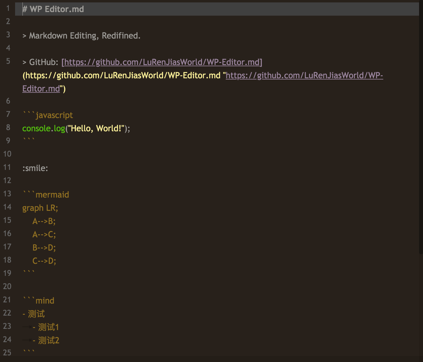The height and width of the screenshot is (362, 423).
Task: Click the list item "- 测试2"
Action: (46, 341)
